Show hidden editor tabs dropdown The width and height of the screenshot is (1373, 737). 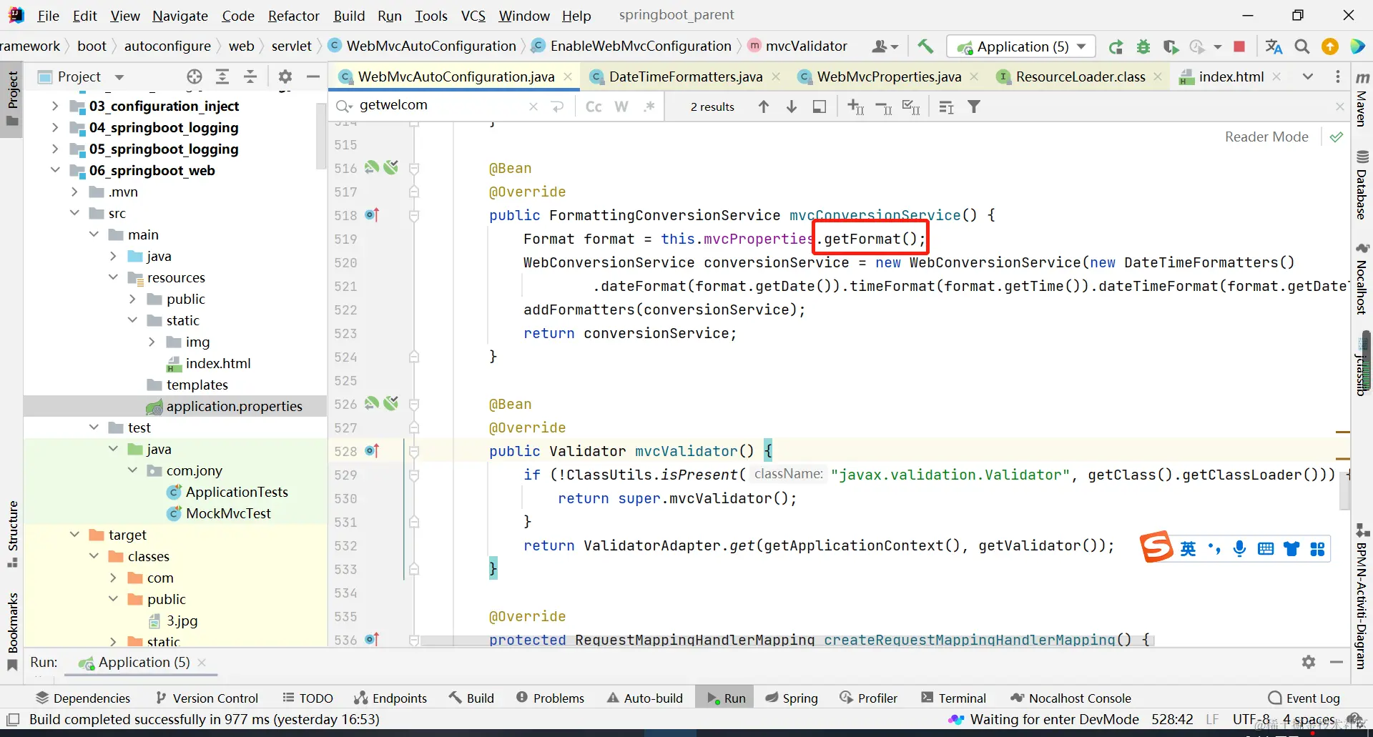tap(1308, 76)
